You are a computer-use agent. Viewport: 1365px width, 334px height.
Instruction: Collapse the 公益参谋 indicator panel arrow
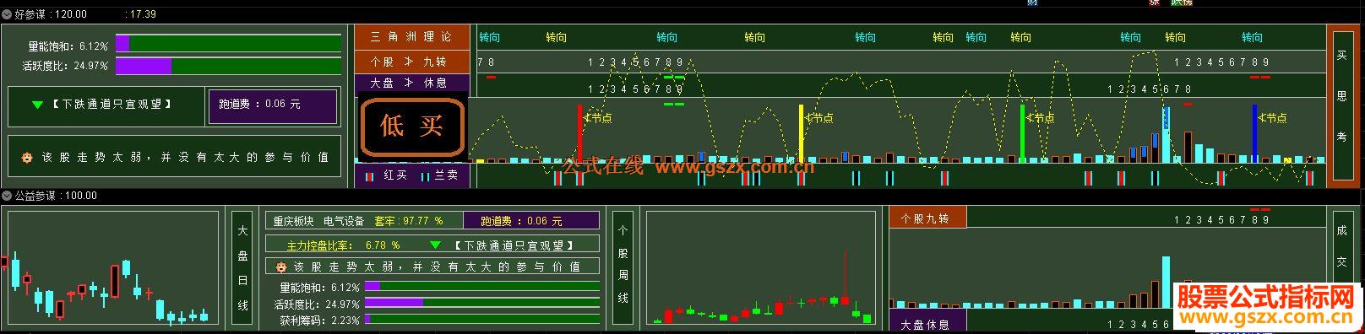[x=7, y=196]
